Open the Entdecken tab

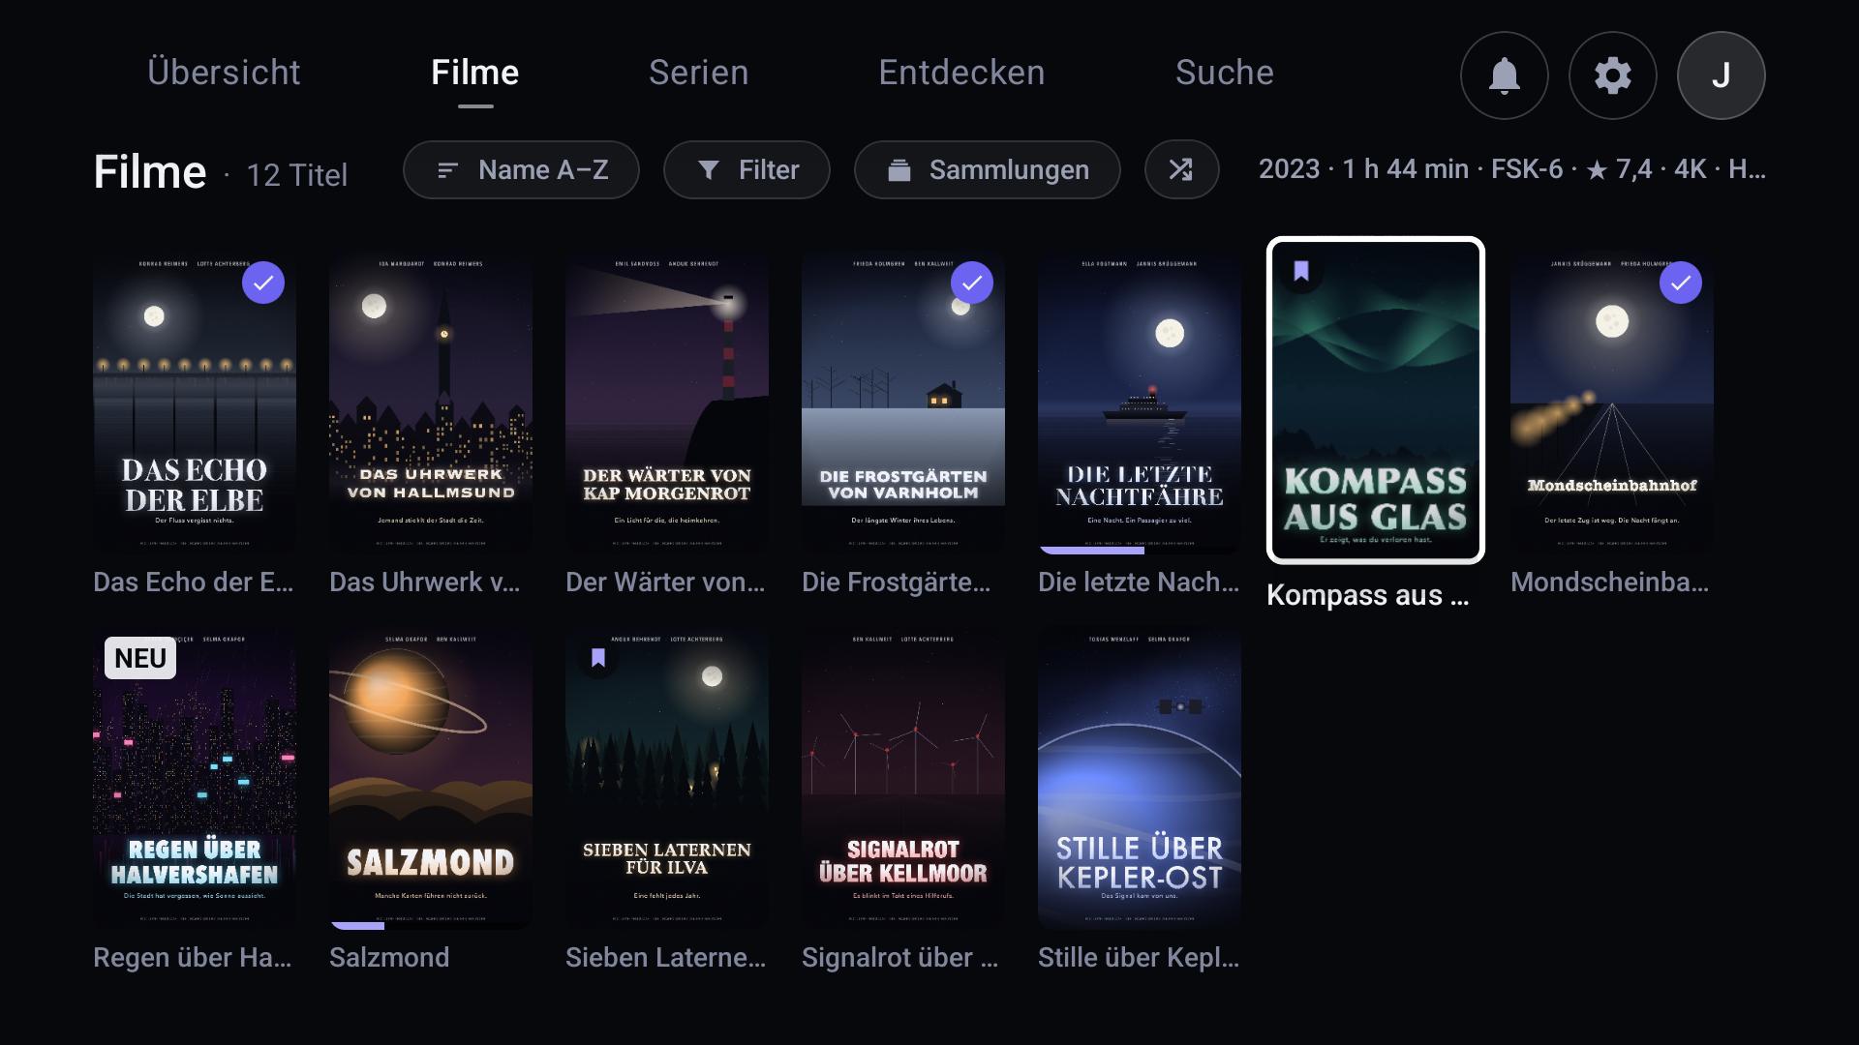961,73
